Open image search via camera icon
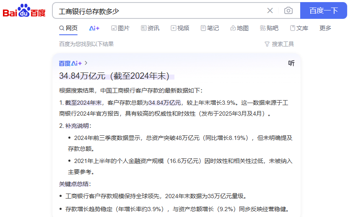348x217 pixels. (288, 10)
